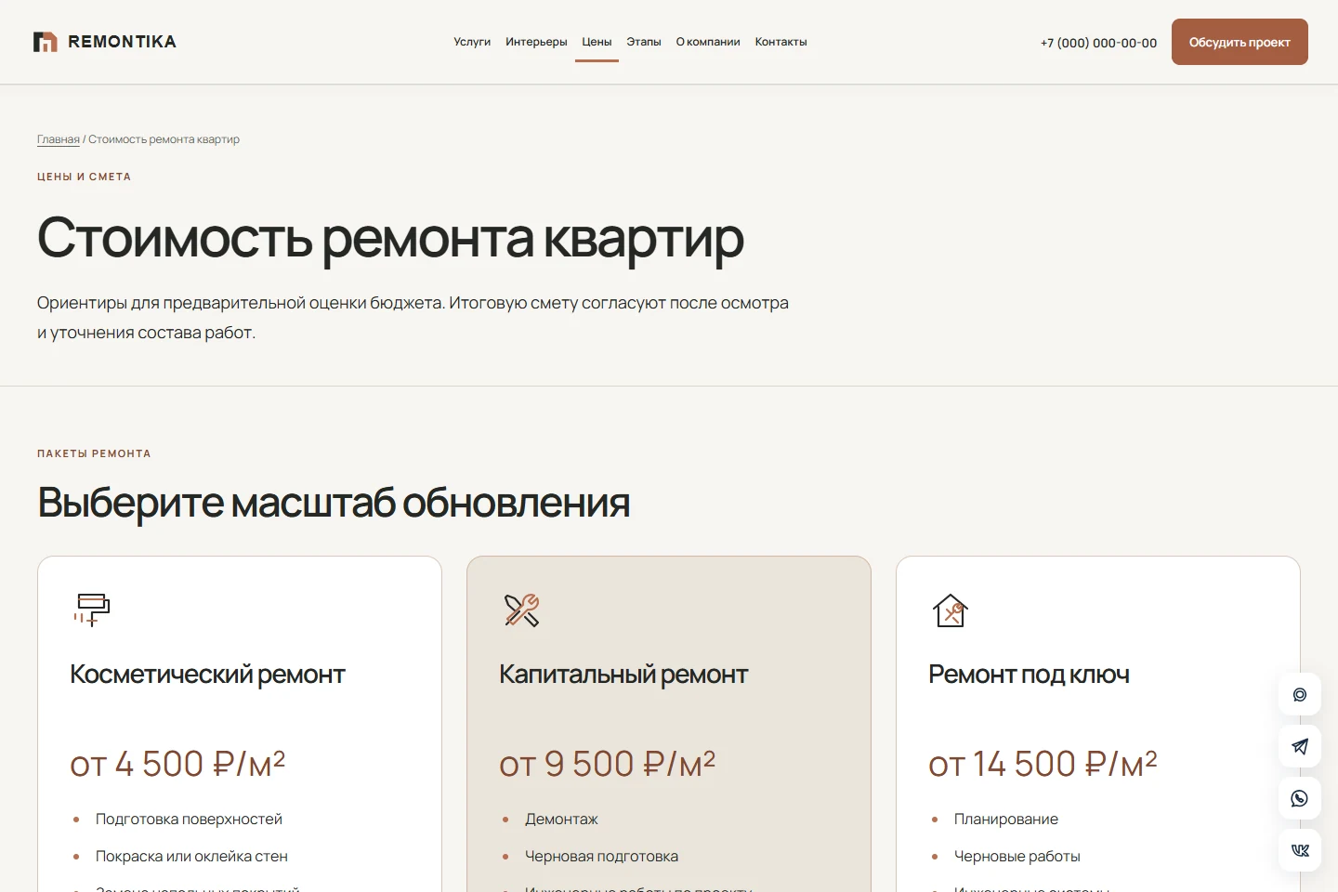Click the price от 4 500 ₽/м²
The height and width of the screenshot is (892, 1338).
[177, 764]
